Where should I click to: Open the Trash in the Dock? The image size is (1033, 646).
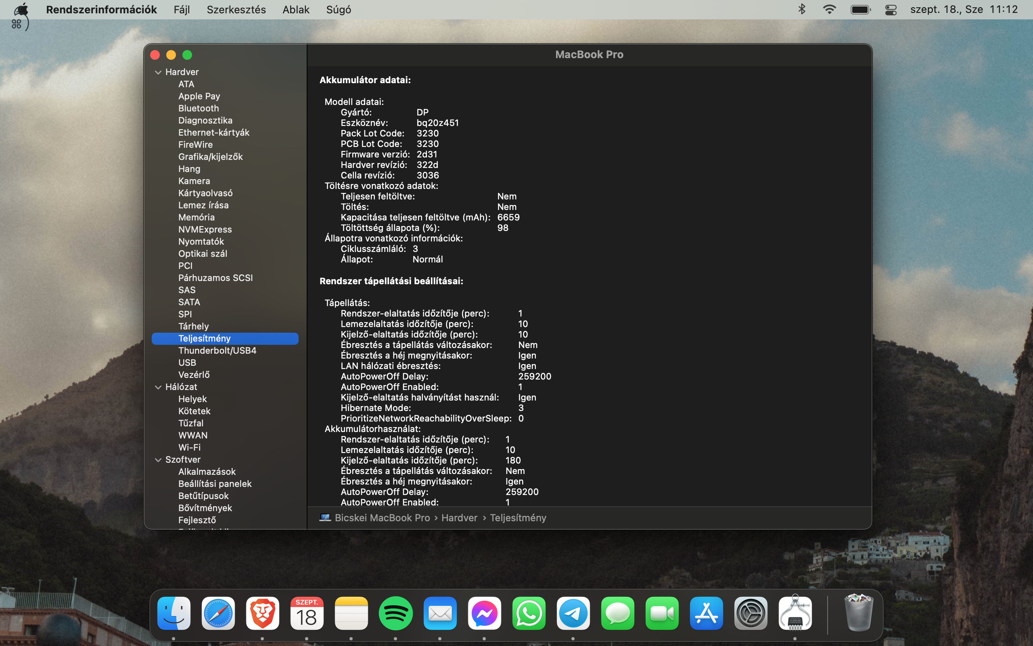click(x=858, y=612)
